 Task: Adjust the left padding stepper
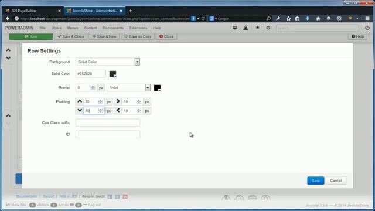(x=139, y=111)
